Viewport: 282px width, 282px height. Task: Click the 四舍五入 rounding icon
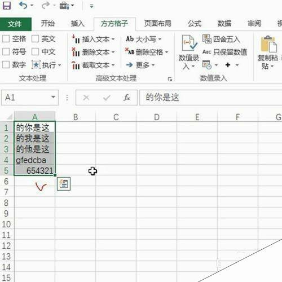coord(207,39)
